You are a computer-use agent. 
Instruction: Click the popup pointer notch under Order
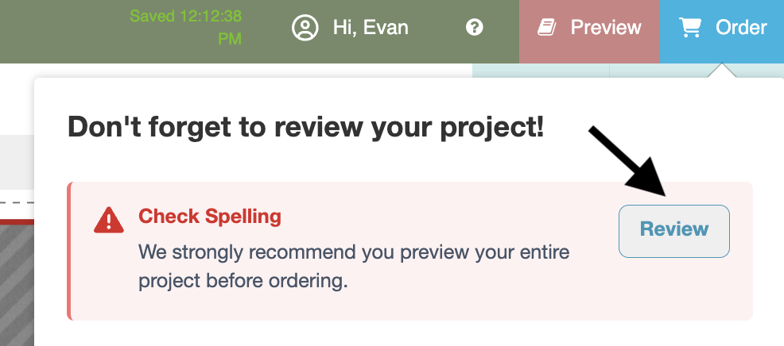pos(721,71)
